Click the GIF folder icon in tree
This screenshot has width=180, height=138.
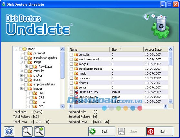coord(35,106)
